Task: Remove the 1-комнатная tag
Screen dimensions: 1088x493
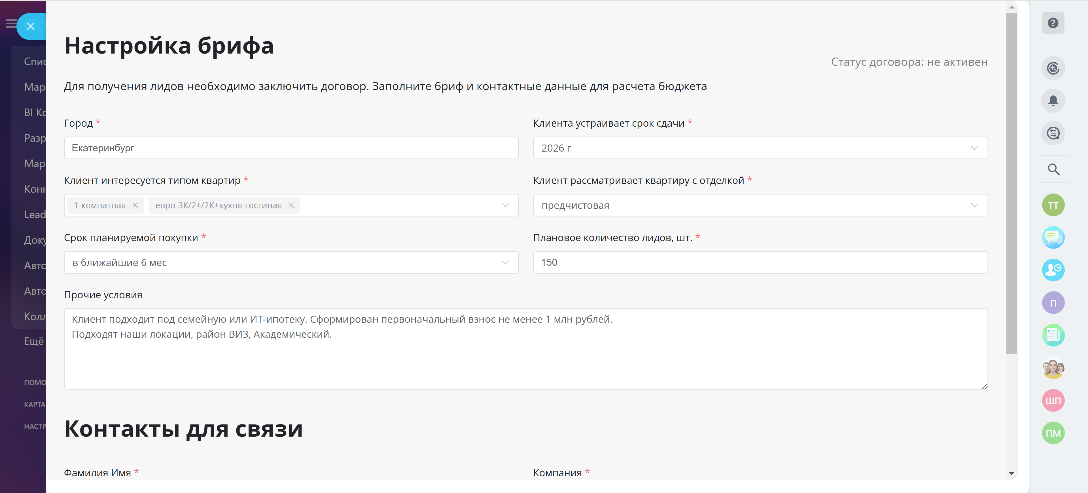Action: click(135, 205)
